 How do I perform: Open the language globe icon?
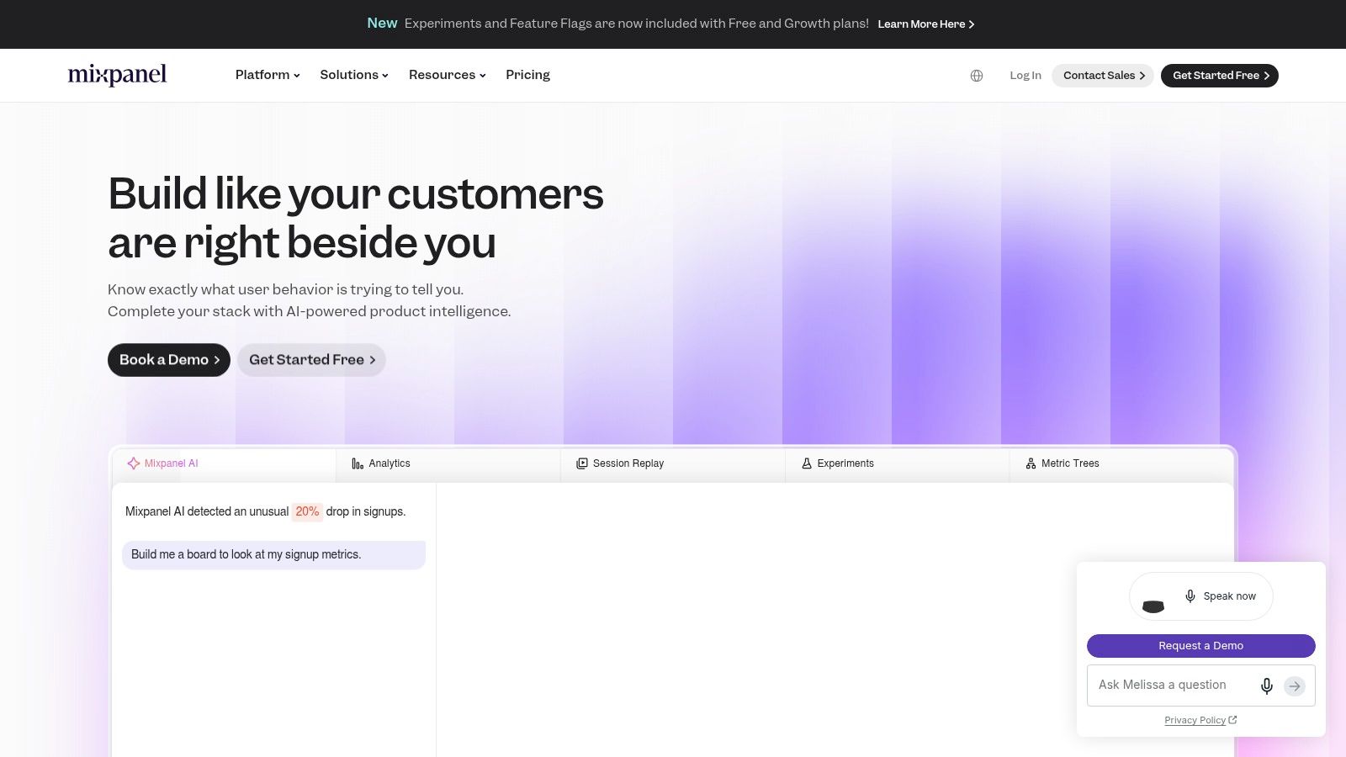[977, 76]
